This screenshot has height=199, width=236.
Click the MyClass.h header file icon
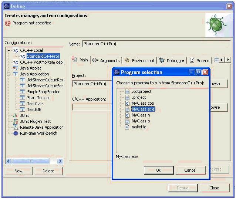[128, 115]
